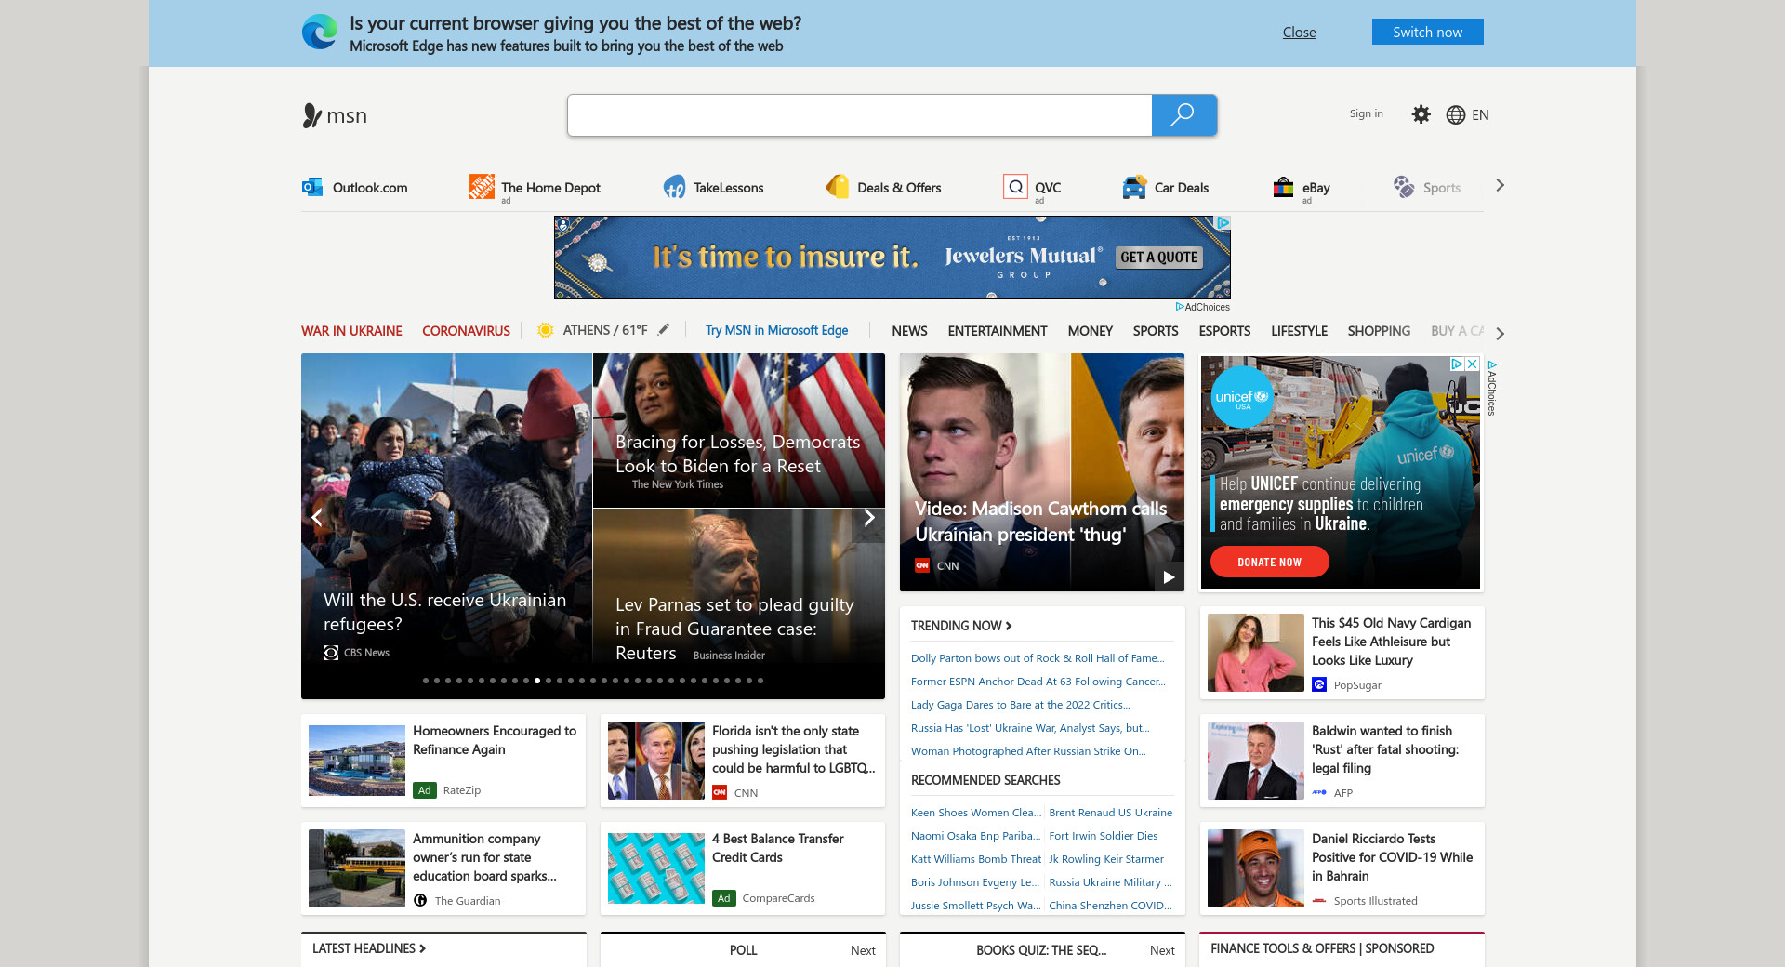Open Lev Parnas plead guilty story
The image size is (1785, 967).
pos(734,629)
